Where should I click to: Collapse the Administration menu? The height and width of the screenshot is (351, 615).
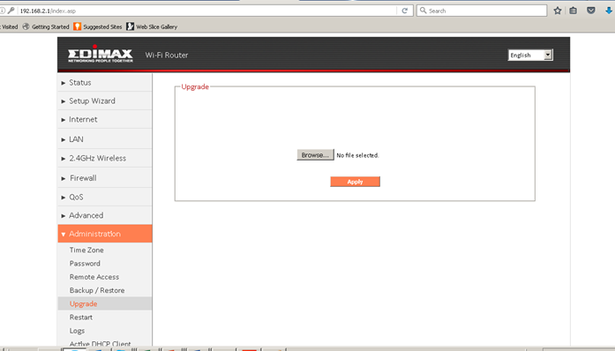tap(105, 234)
